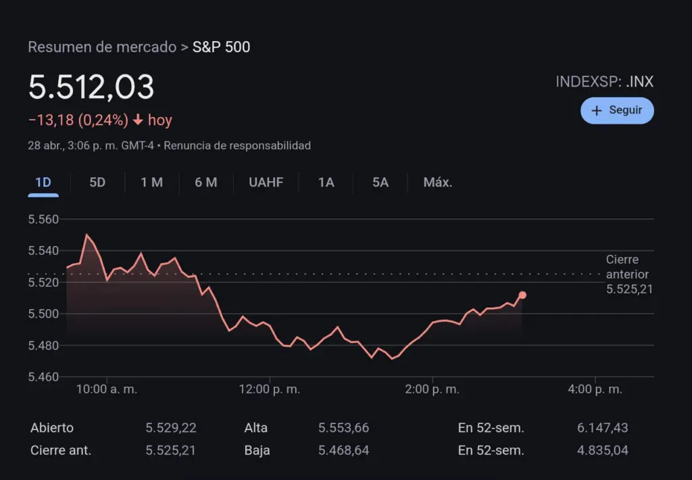Click the 4:00 p. m. axis label
The image size is (692, 480).
tap(595, 389)
